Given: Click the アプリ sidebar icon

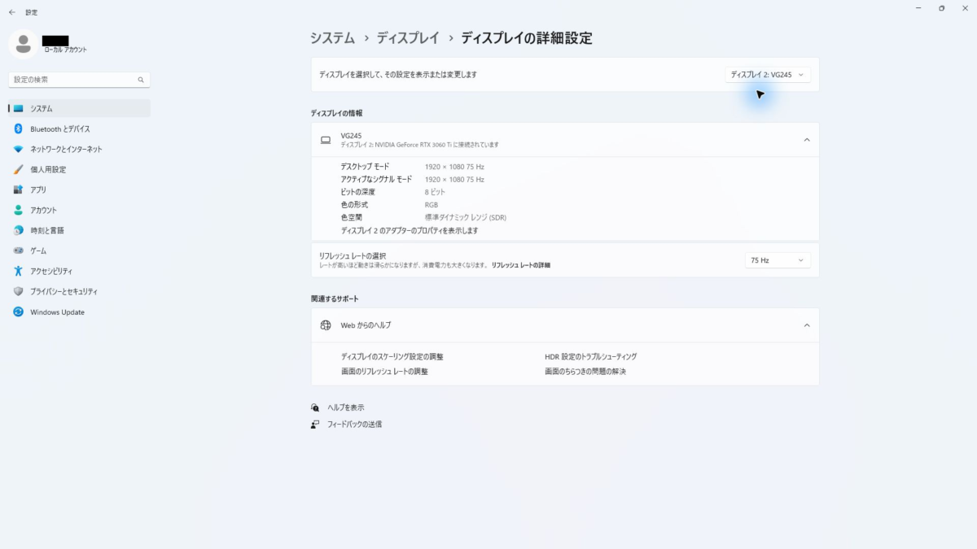Looking at the screenshot, I should (x=18, y=190).
